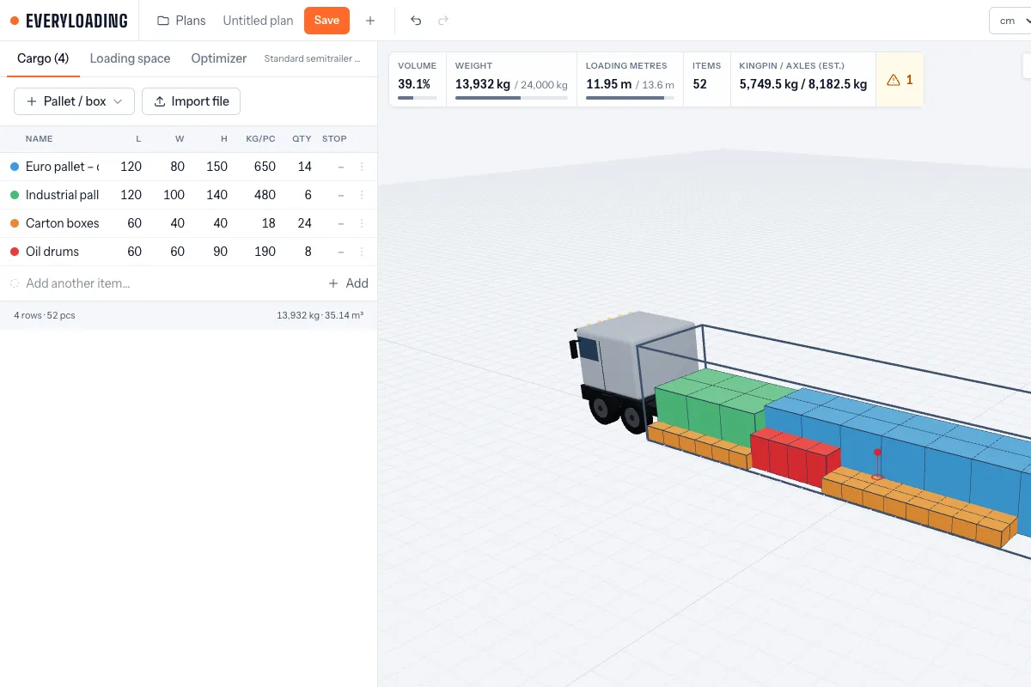Click the blue Euro pallet color dot
The height and width of the screenshot is (687, 1031).
[x=14, y=167]
